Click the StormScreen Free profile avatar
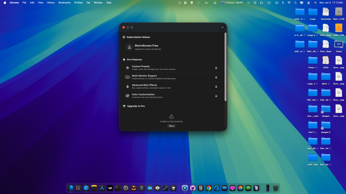Image resolution: width=346 pixels, height=194 pixels. (129, 47)
